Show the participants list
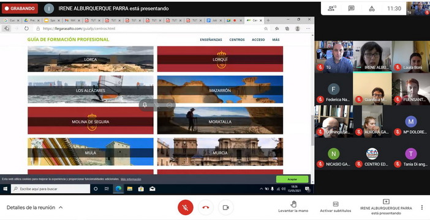This screenshot has height=220, width=430. [332, 9]
